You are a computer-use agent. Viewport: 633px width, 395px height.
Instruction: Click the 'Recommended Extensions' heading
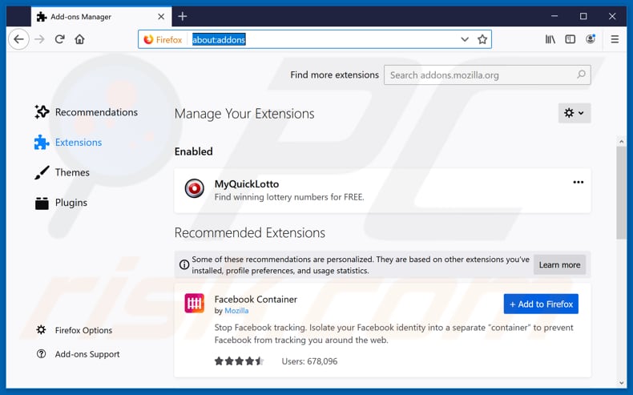pyautogui.click(x=249, y=233)
